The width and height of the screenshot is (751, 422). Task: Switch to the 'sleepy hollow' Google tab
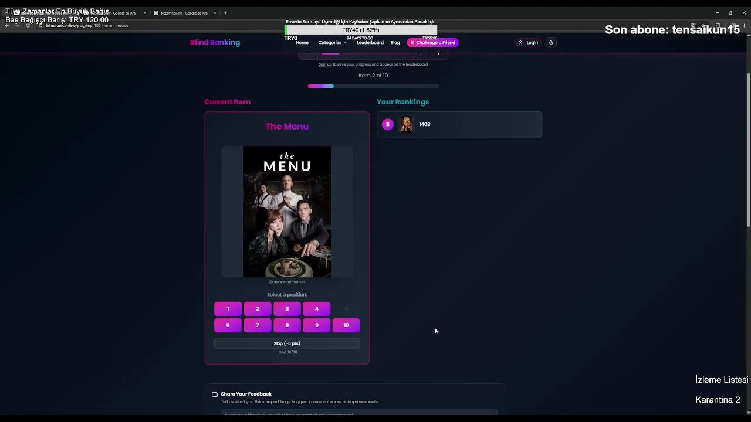184,13
